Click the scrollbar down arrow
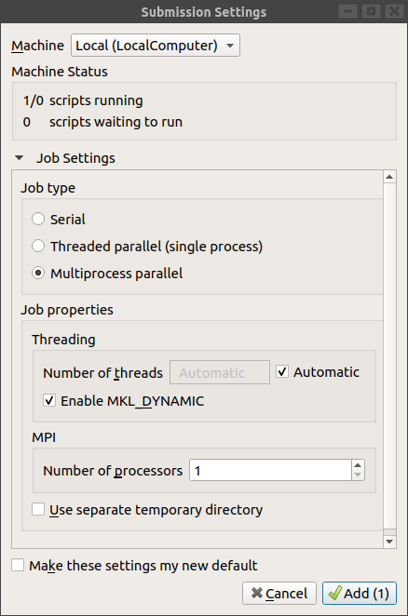The width and height of the screenshot is (408, 616). pos(389,542)
